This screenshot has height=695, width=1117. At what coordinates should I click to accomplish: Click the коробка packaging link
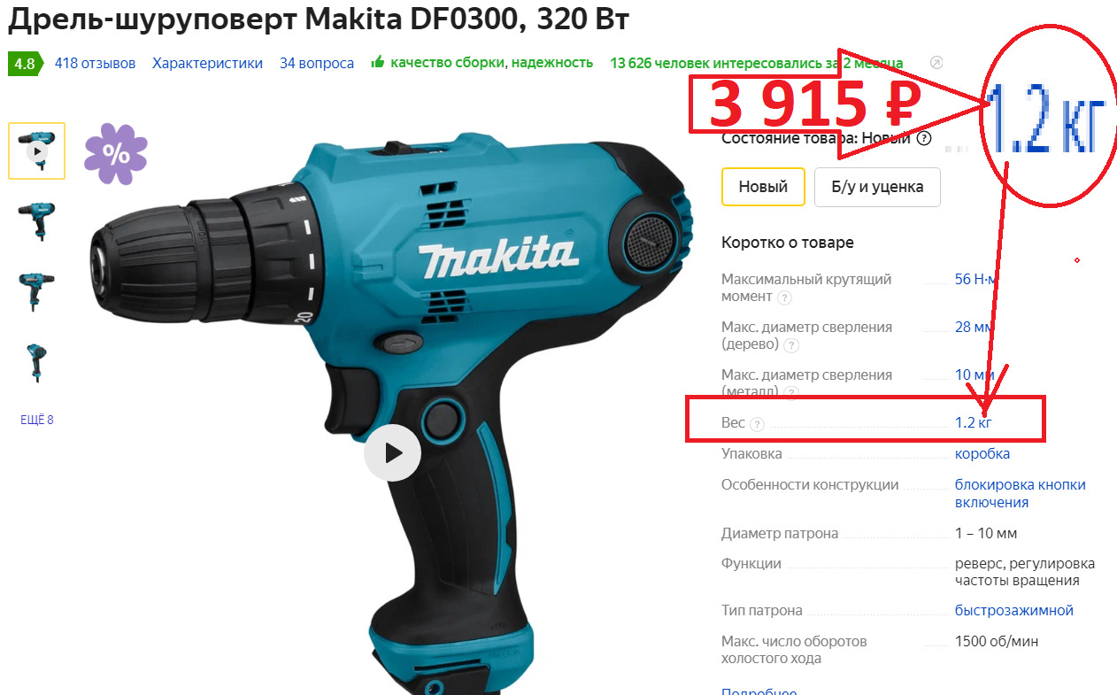982,453
